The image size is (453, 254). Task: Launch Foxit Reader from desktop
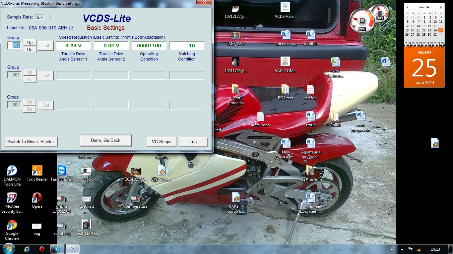pos(37,171)
